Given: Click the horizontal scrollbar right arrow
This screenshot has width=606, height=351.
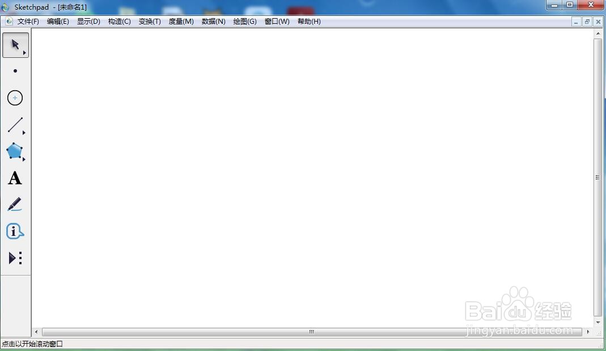Looking at the screenshot, I should (588, 332).
